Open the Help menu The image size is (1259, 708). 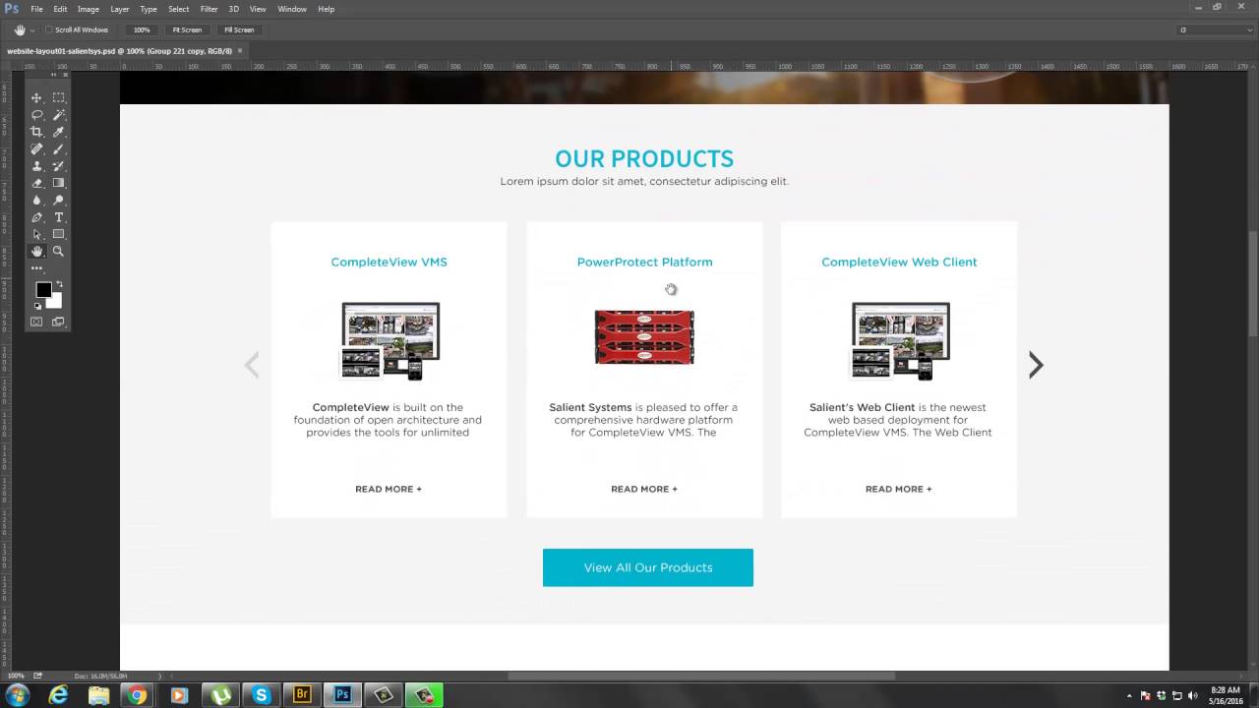(x=326, y=9)
